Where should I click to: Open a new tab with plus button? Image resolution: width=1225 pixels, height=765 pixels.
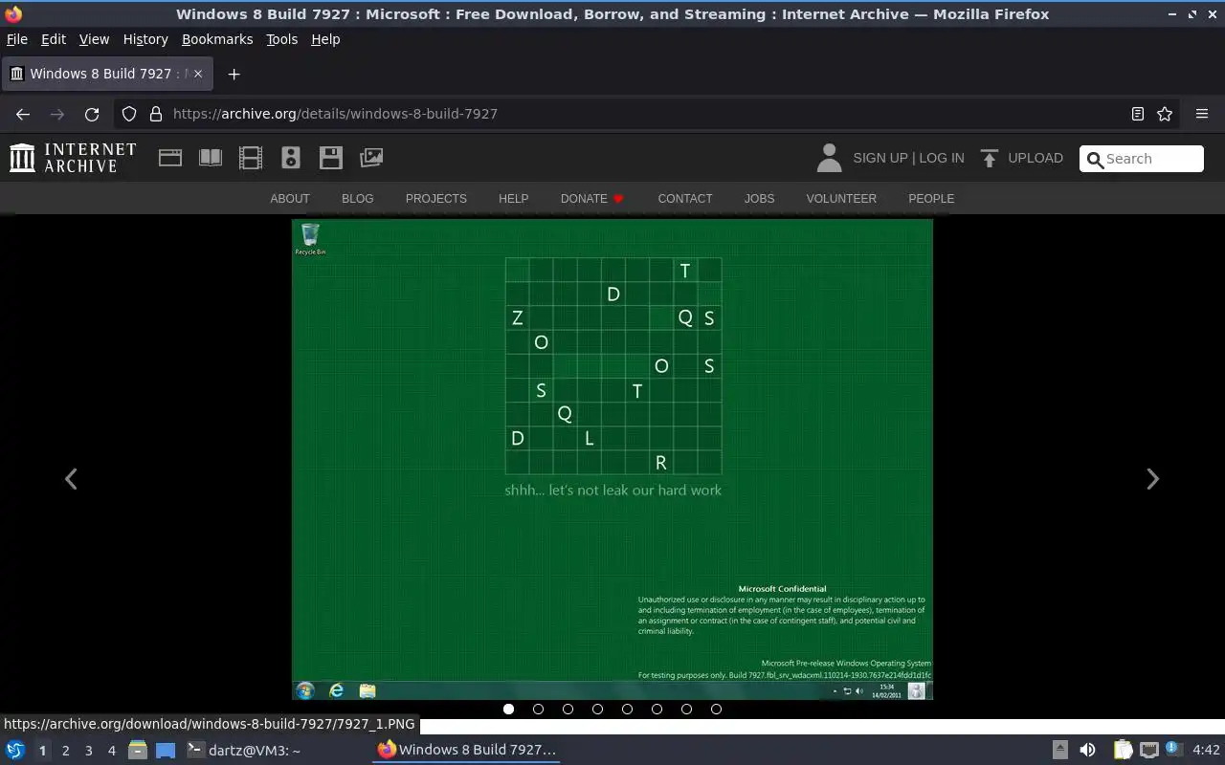pyautogui.click(x=234, y=74)
